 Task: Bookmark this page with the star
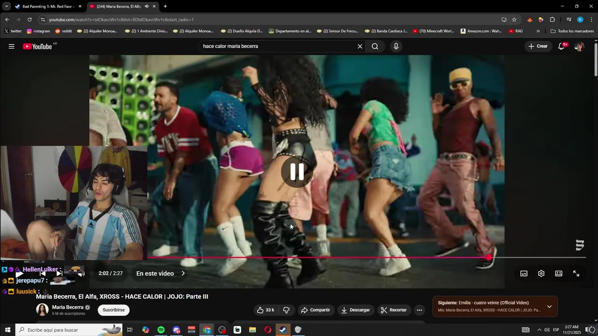pyautogui.click(x=514, y=20)
